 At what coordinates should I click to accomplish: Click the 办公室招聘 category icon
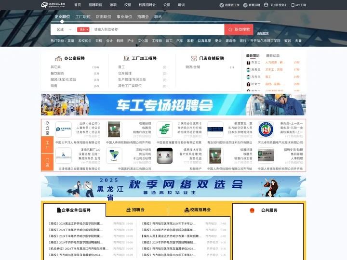[58, 58]
